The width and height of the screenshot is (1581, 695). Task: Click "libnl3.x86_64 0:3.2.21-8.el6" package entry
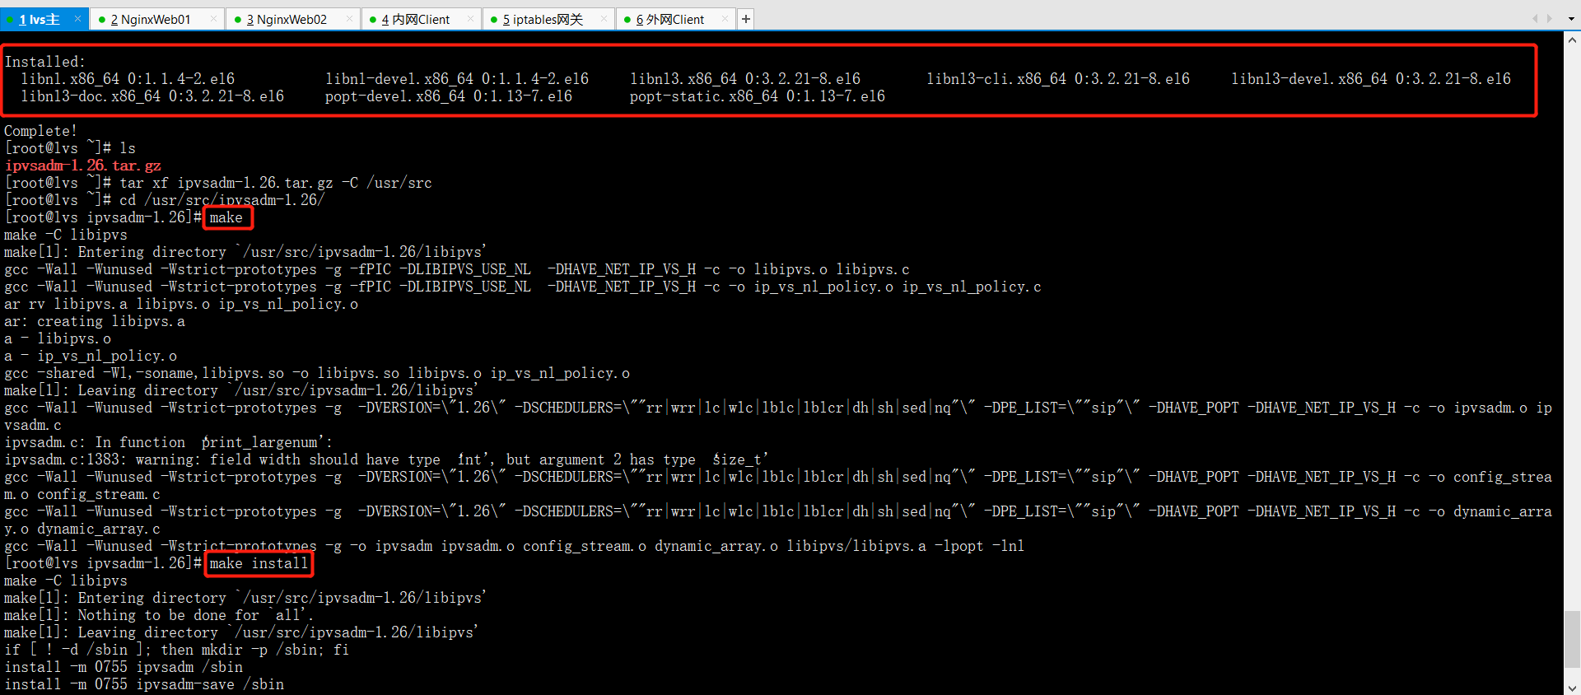745,79
